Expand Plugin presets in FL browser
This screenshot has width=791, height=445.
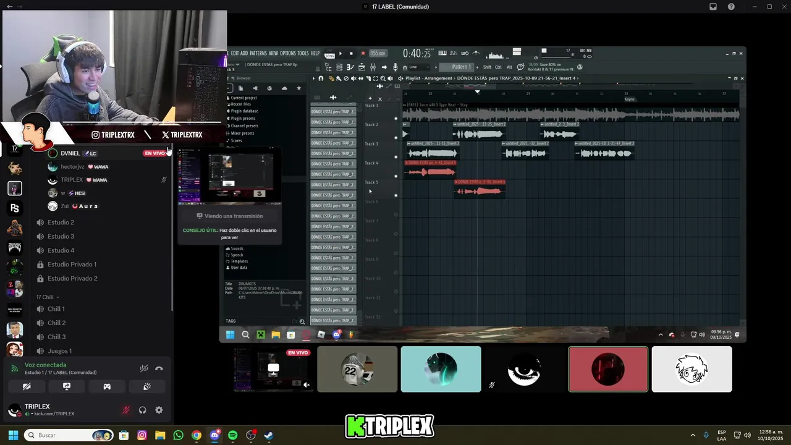242,119
